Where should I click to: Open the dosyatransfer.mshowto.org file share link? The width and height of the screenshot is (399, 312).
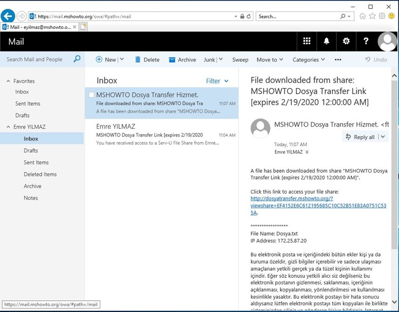pos(318,206)
